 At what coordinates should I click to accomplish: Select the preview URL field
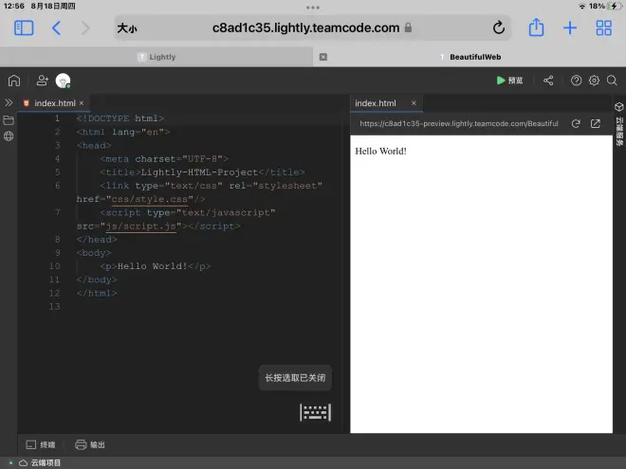pos(459,123)
